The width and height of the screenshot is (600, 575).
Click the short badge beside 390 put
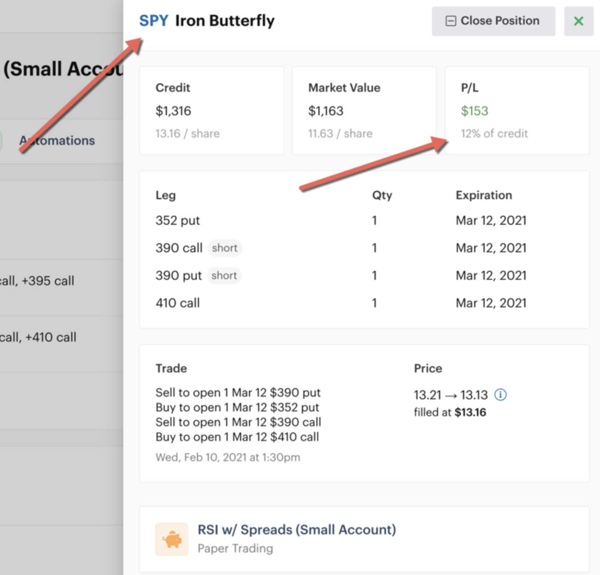point(224,275)
